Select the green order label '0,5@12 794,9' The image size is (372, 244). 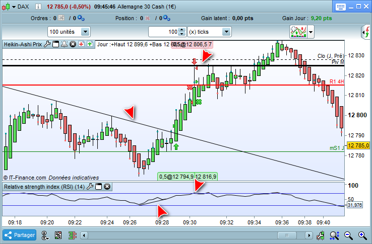pos(176,177)
